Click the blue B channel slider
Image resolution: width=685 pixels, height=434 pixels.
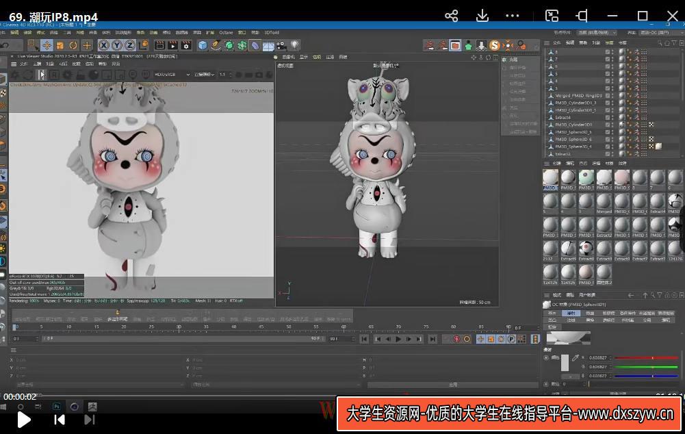tap(647, 375)
